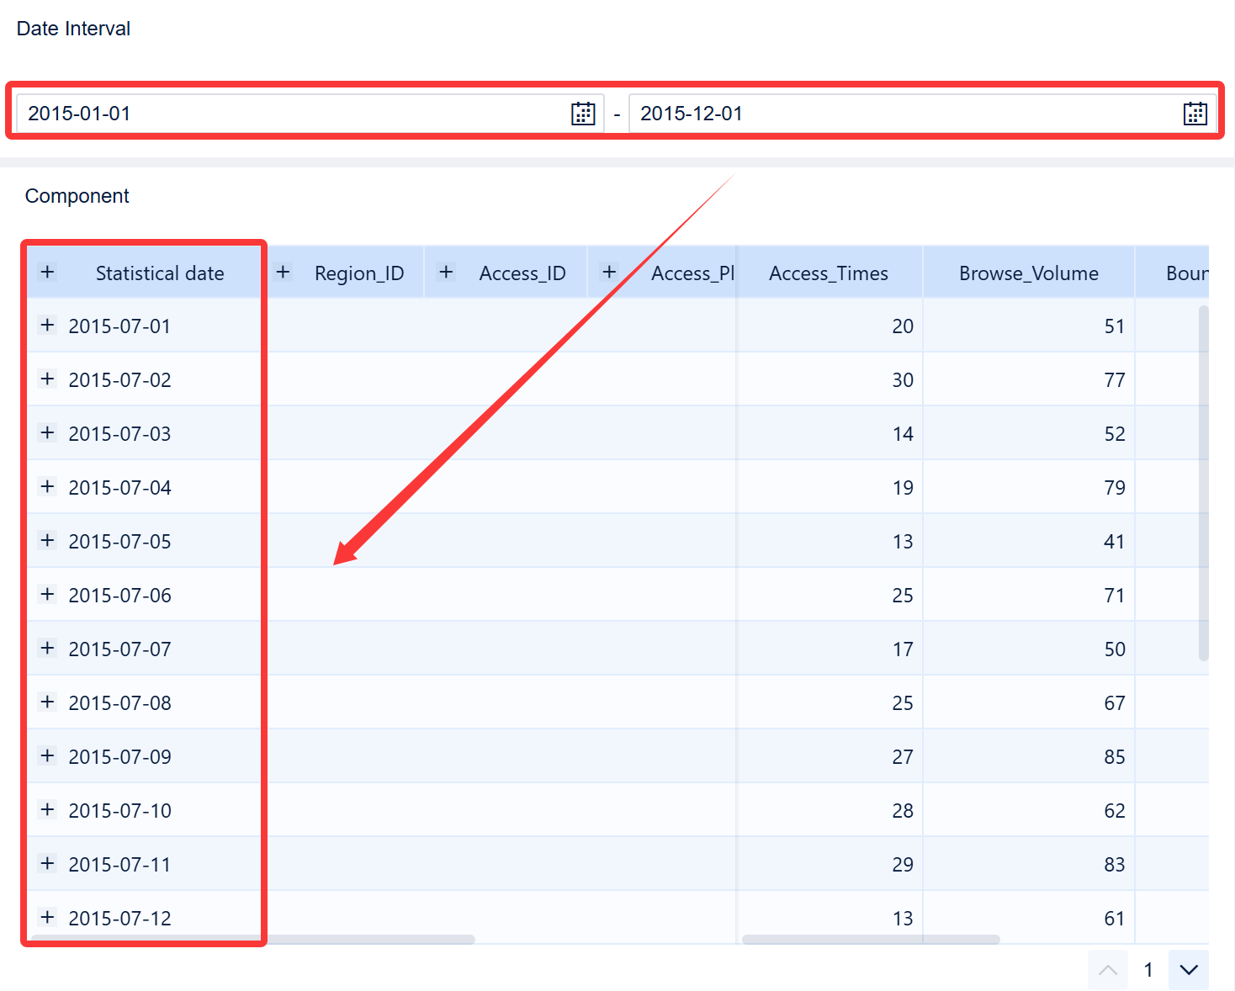Viewport: 1235px width, 991px height.
Task: Expand the 2015-07-10 row
Action: pos(48,810)
